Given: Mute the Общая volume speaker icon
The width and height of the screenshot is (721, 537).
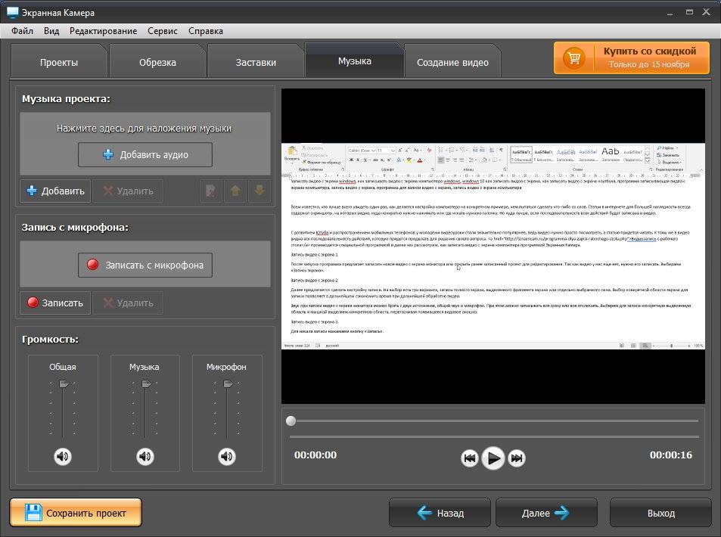Looking at the screenshot, I should pos(63,456).
